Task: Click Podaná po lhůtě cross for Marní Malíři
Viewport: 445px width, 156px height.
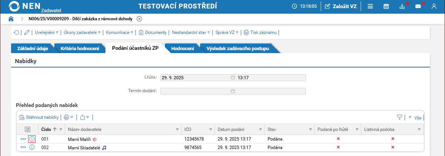Action: [x=338, y=139]
